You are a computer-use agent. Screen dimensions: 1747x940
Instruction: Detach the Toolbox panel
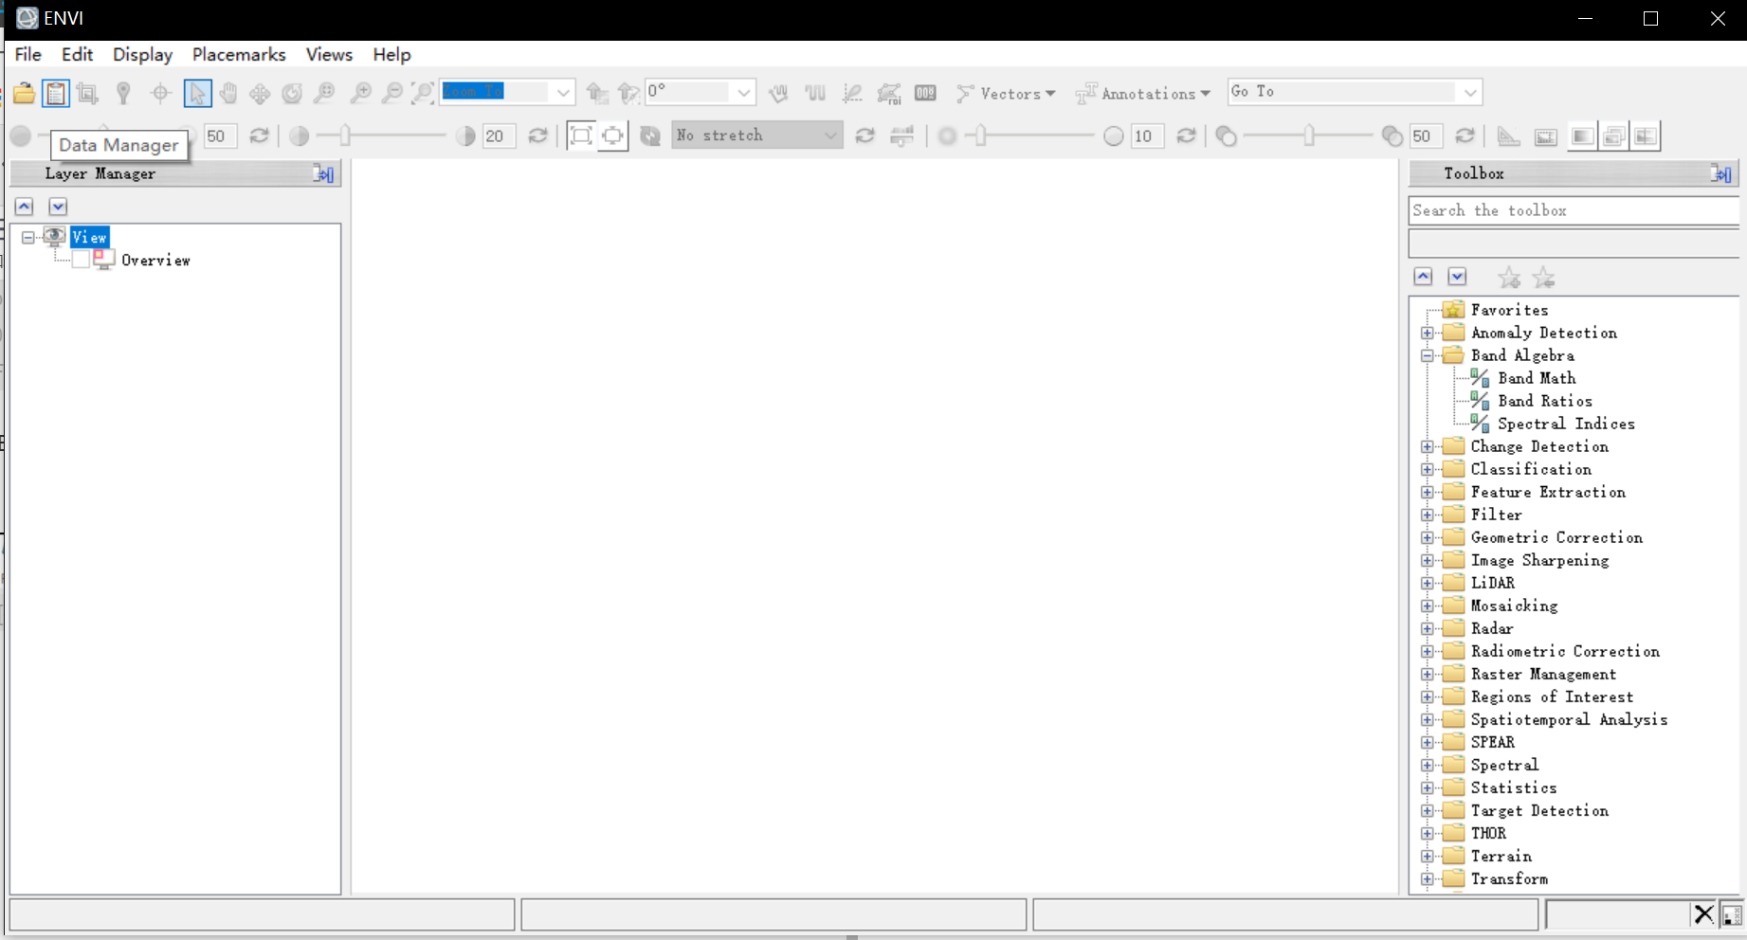(1721, 173)
